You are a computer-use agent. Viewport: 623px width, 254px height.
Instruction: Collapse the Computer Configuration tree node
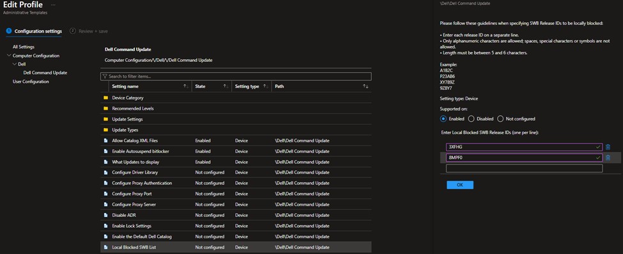[x=9, y=56]
